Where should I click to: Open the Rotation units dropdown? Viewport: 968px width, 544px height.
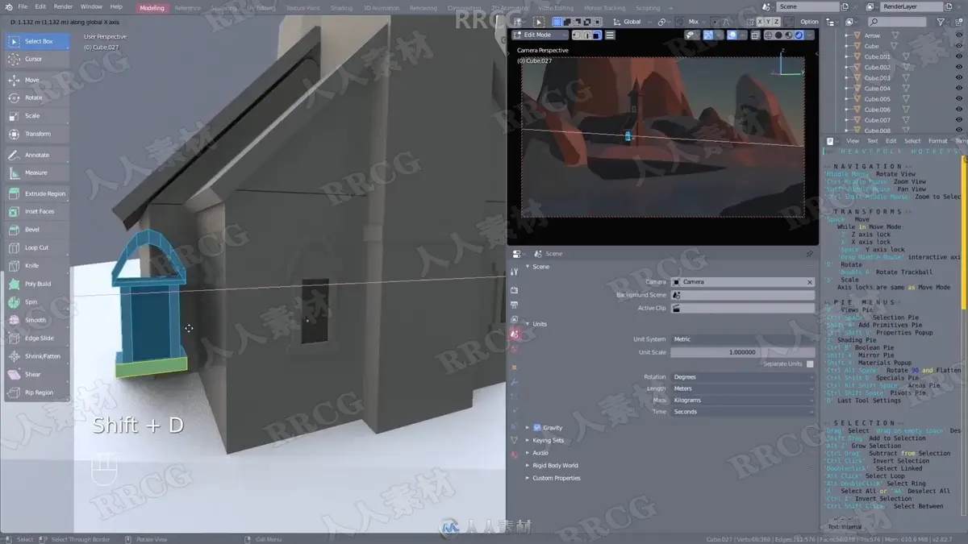pyautogui.click(x=742, y=377)
